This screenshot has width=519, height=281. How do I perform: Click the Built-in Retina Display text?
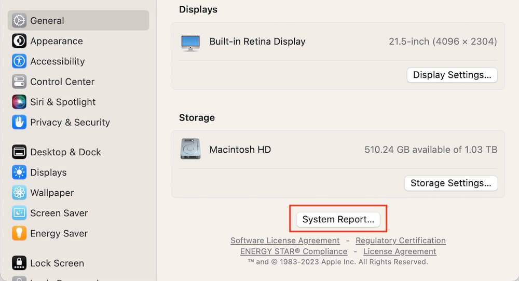[x=257, y=42]
